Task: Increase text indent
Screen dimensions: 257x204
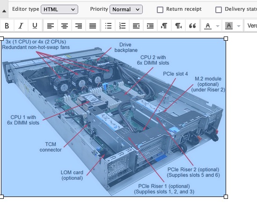Action: pyautogui.click(x=150, y=26)
